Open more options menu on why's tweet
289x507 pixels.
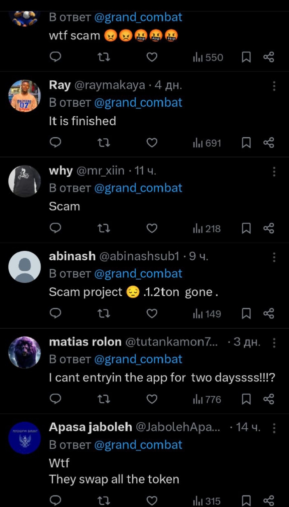point(274,171)
